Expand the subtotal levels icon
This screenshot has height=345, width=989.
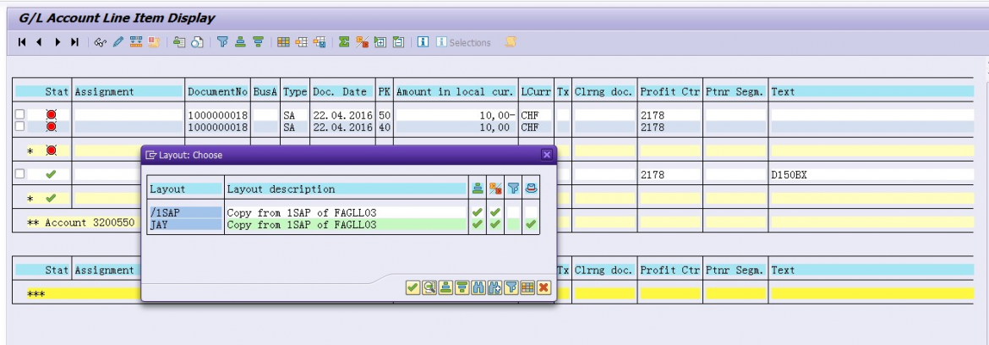pos(380,42)
